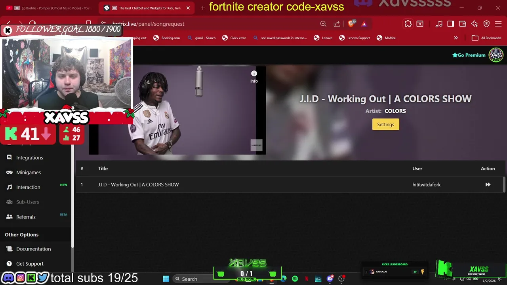Open the Lenovo Support bookmark
507x285 pixels.
[355, 38]
